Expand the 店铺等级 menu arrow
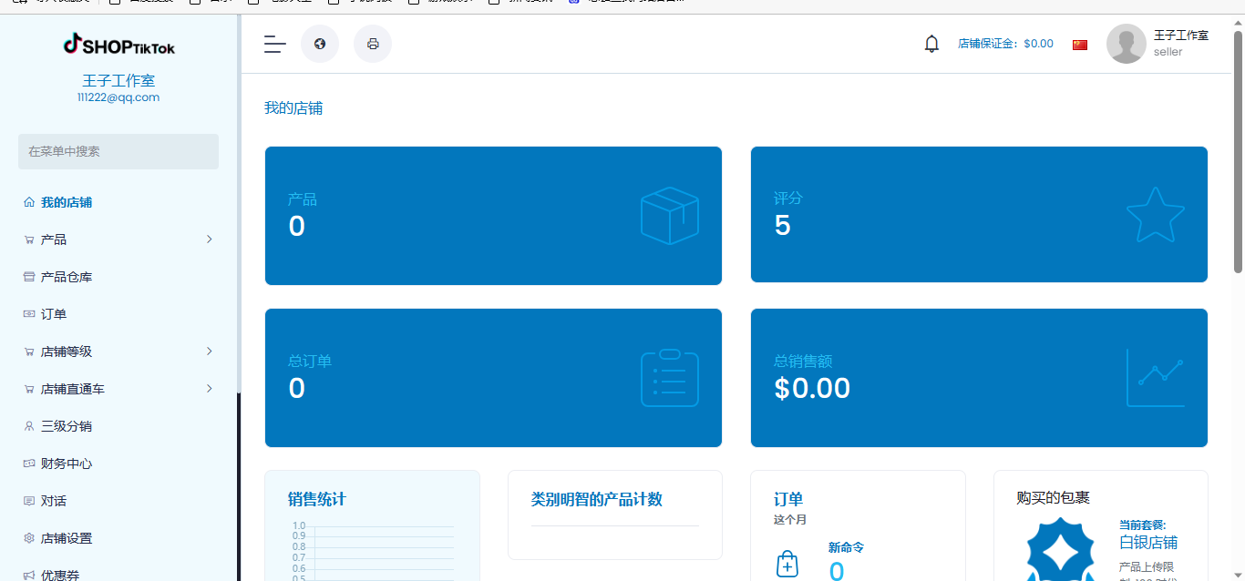The width and height of the screenshot is (1245, 581). tap(209, 352)
